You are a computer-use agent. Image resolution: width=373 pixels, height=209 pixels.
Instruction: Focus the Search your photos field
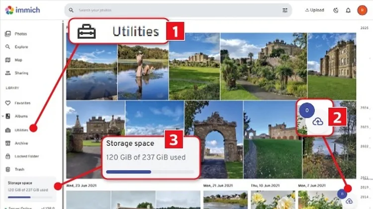179,10
